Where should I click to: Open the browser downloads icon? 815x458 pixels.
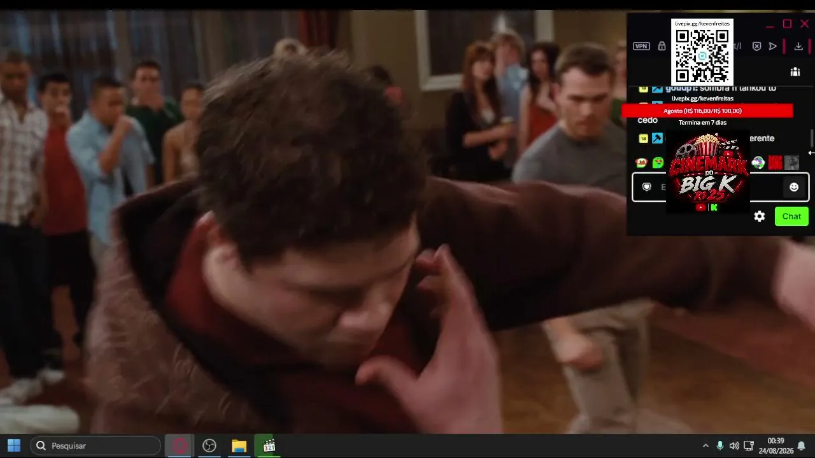(798, 46)
